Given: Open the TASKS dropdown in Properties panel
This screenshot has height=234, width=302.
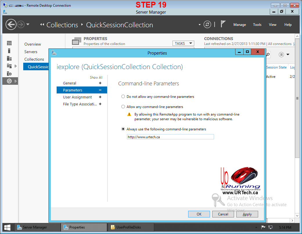Looking at the screenshot, I should click(x=183, y=43).
